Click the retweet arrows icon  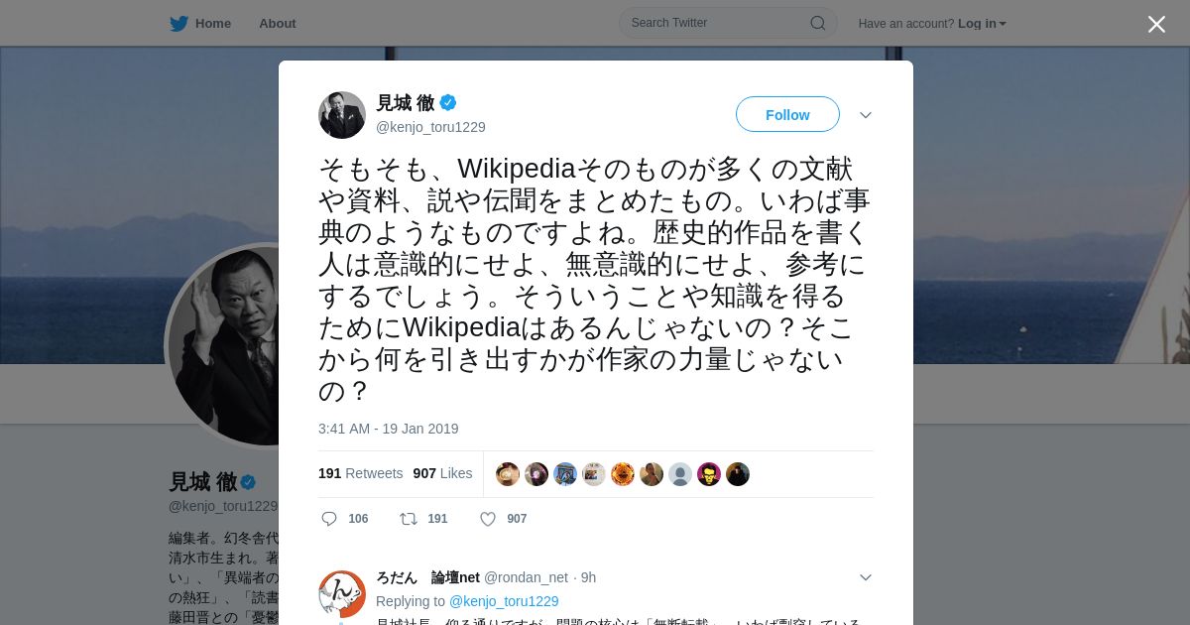point(408,519)
